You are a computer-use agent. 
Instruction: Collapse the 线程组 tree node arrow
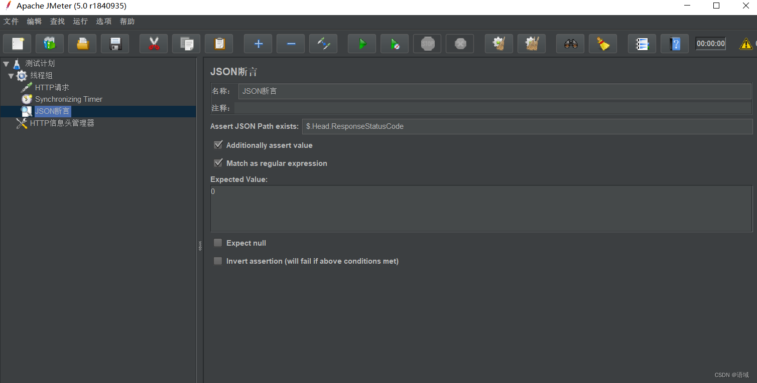11,76
